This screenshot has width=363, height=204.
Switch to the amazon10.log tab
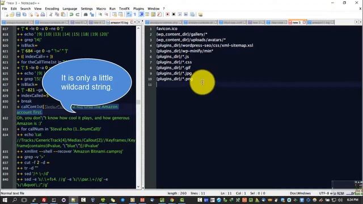[x=120, y=23]
